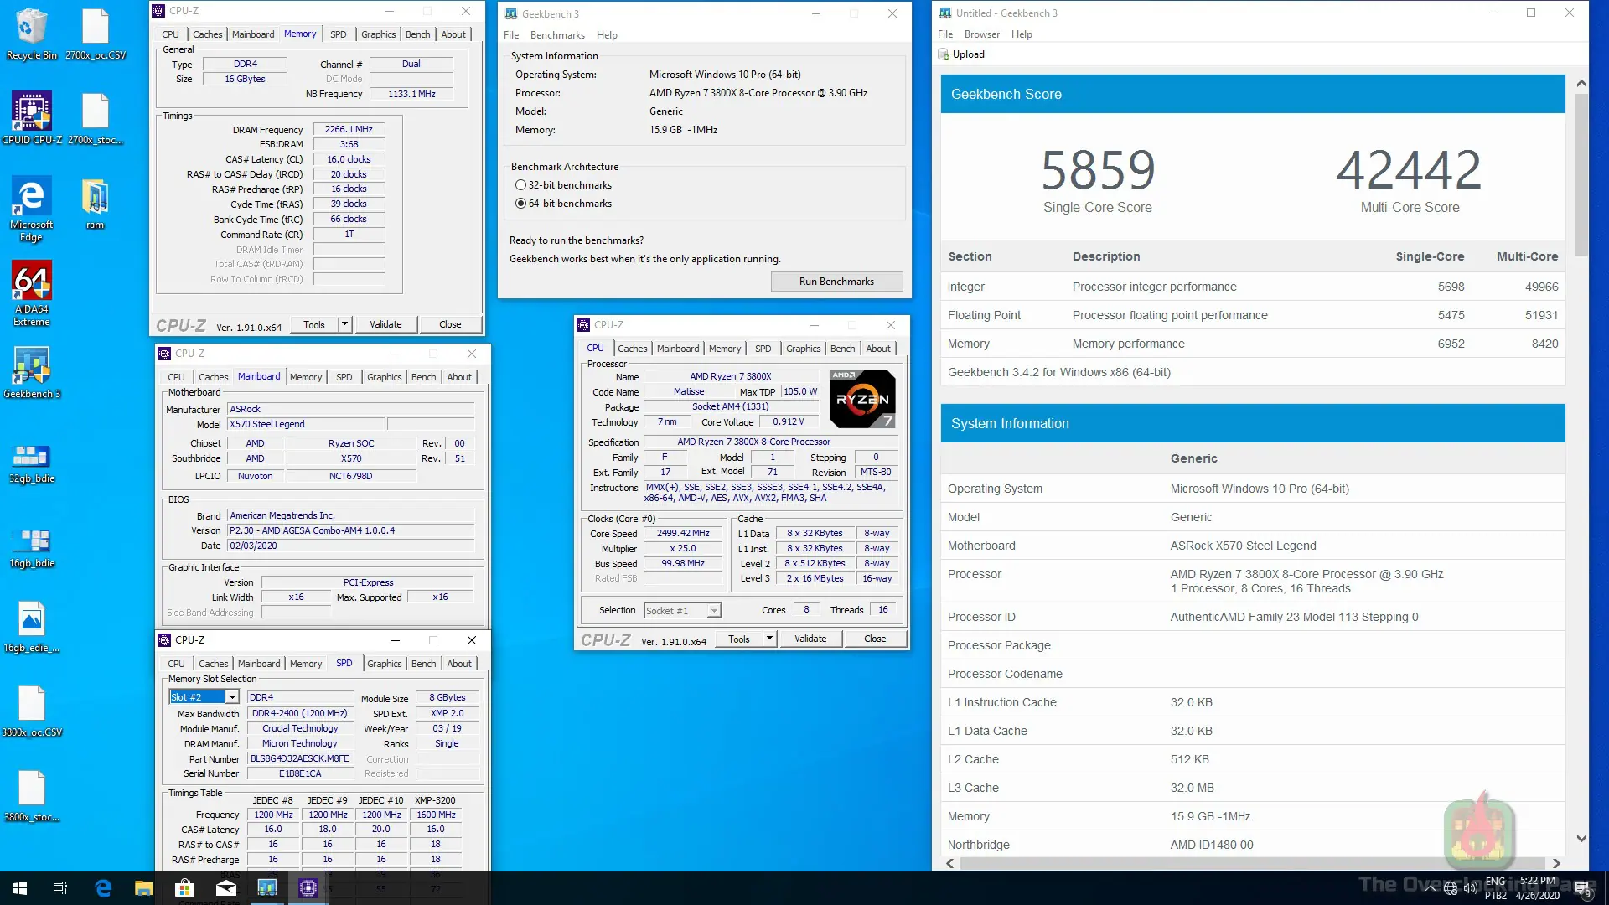This screenshot has width=1609, height=905.
Task: Click the Geekbench results horizontal scrollbar track
Action: (x=1252, y=864)
